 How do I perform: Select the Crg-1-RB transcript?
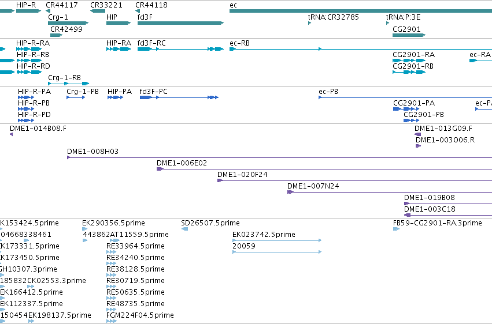click(x=68, y=84)
